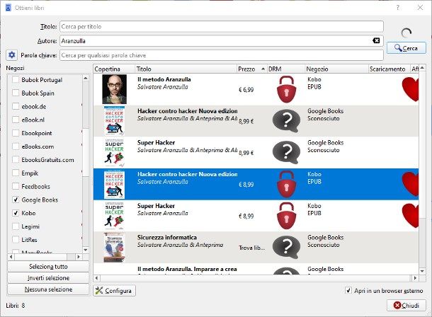Focus the Parola chiave search field
This screenshot has height=317, width=432.
tap(222, 55)
